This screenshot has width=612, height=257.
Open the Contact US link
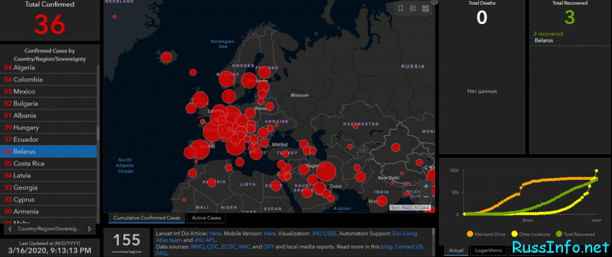(x=409, y=247)
